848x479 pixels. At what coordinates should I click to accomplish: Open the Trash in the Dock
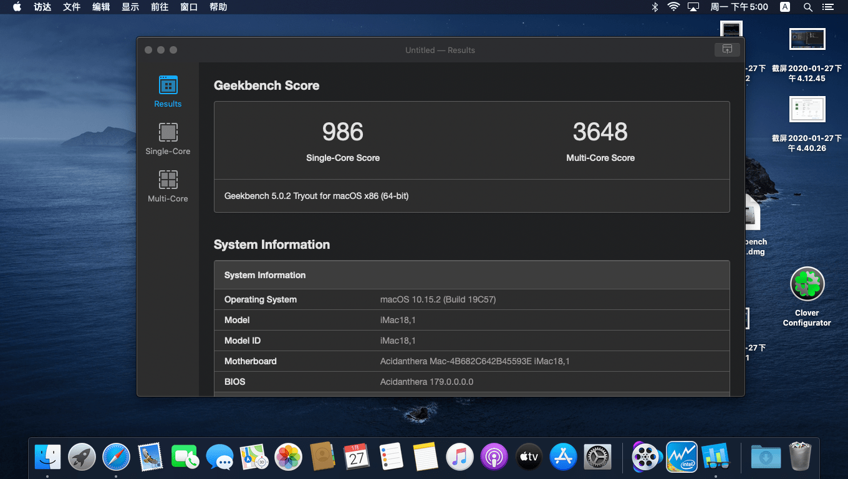coord(799,457)
